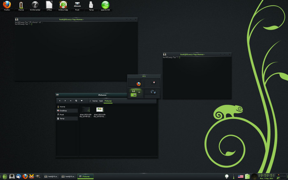Click the light bulb icon in the system tray

226,176
